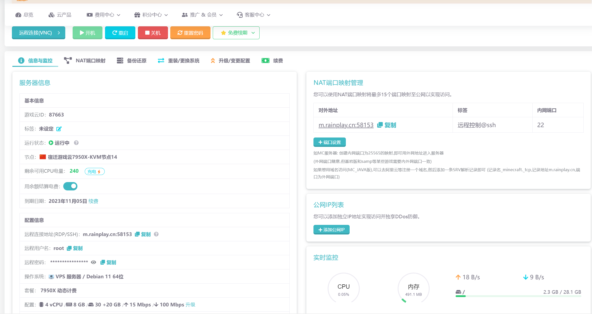Reveal remote password with eye icon
The image size is (592, 314).
point(94,262)
